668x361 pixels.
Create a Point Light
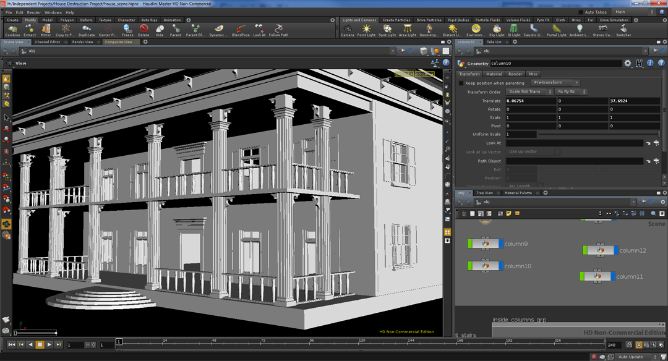[366, 30]
